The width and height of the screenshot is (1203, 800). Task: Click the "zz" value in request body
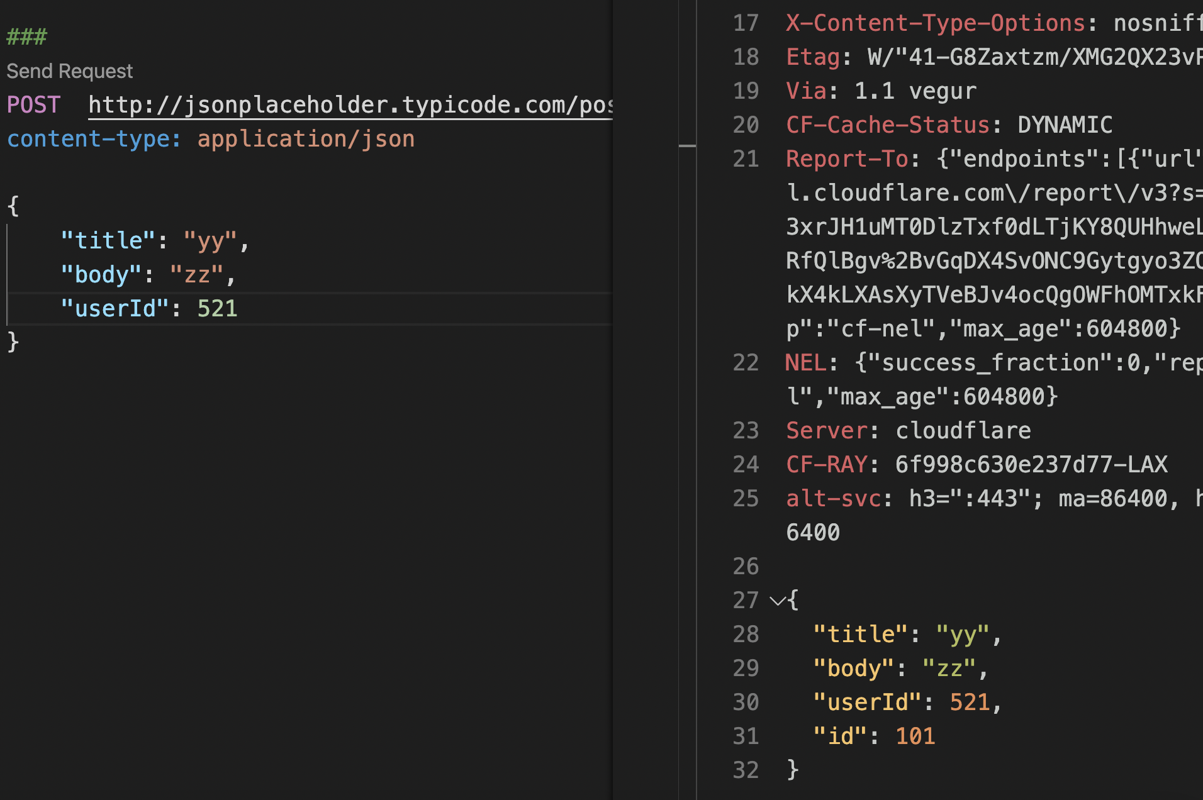[196, 275]
